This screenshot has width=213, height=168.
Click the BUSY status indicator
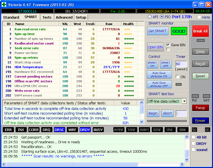point(98,130)
